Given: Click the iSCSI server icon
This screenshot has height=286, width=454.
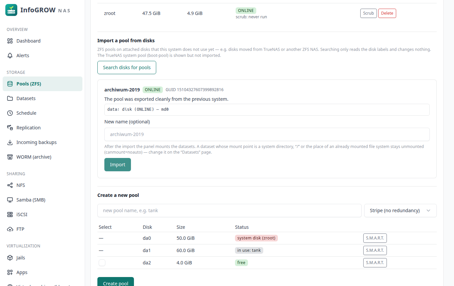Looking at the screenshot, I should 10,214.
